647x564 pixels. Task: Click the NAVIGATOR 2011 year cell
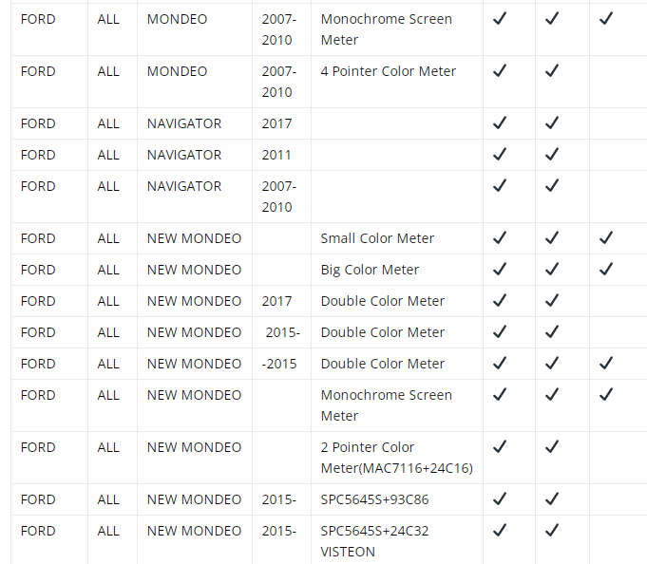pos(281,155)
